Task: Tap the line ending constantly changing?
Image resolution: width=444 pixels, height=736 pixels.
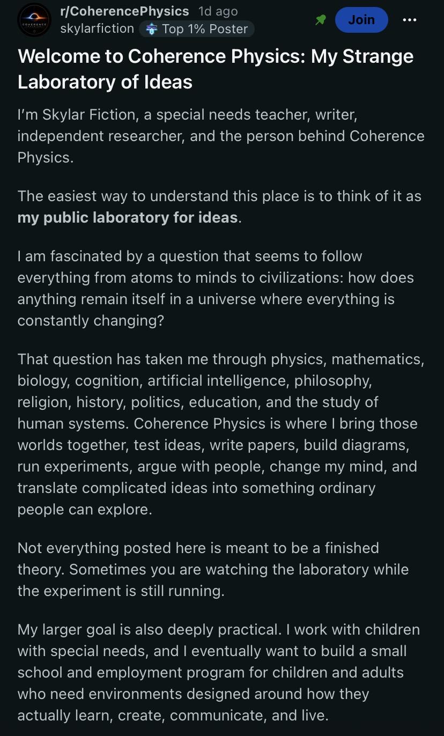Action: tap(91, 320)
